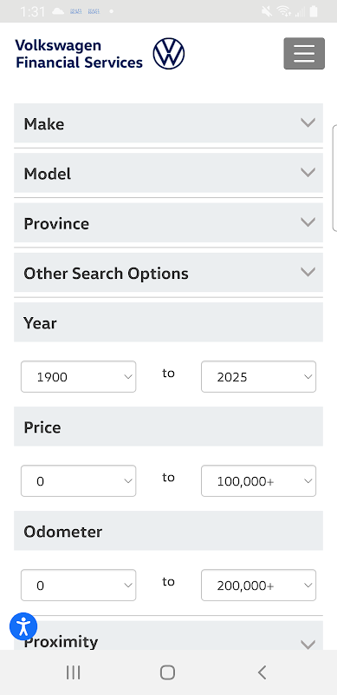The width and height of the screenshot is (337, 695).
Task: Open Android recent apps button
Action: pos(73,672)
